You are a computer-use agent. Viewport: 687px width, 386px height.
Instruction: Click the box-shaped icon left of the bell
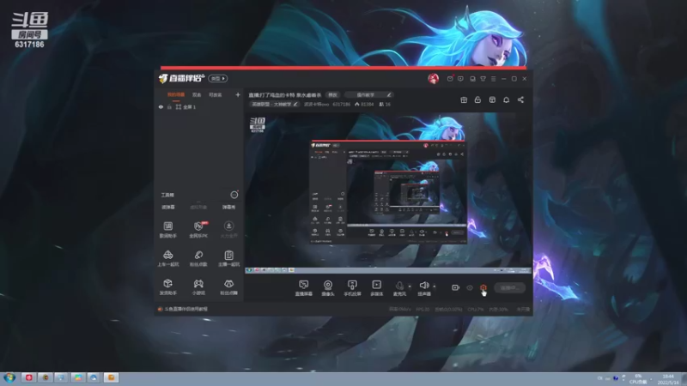tap(492, 100)
